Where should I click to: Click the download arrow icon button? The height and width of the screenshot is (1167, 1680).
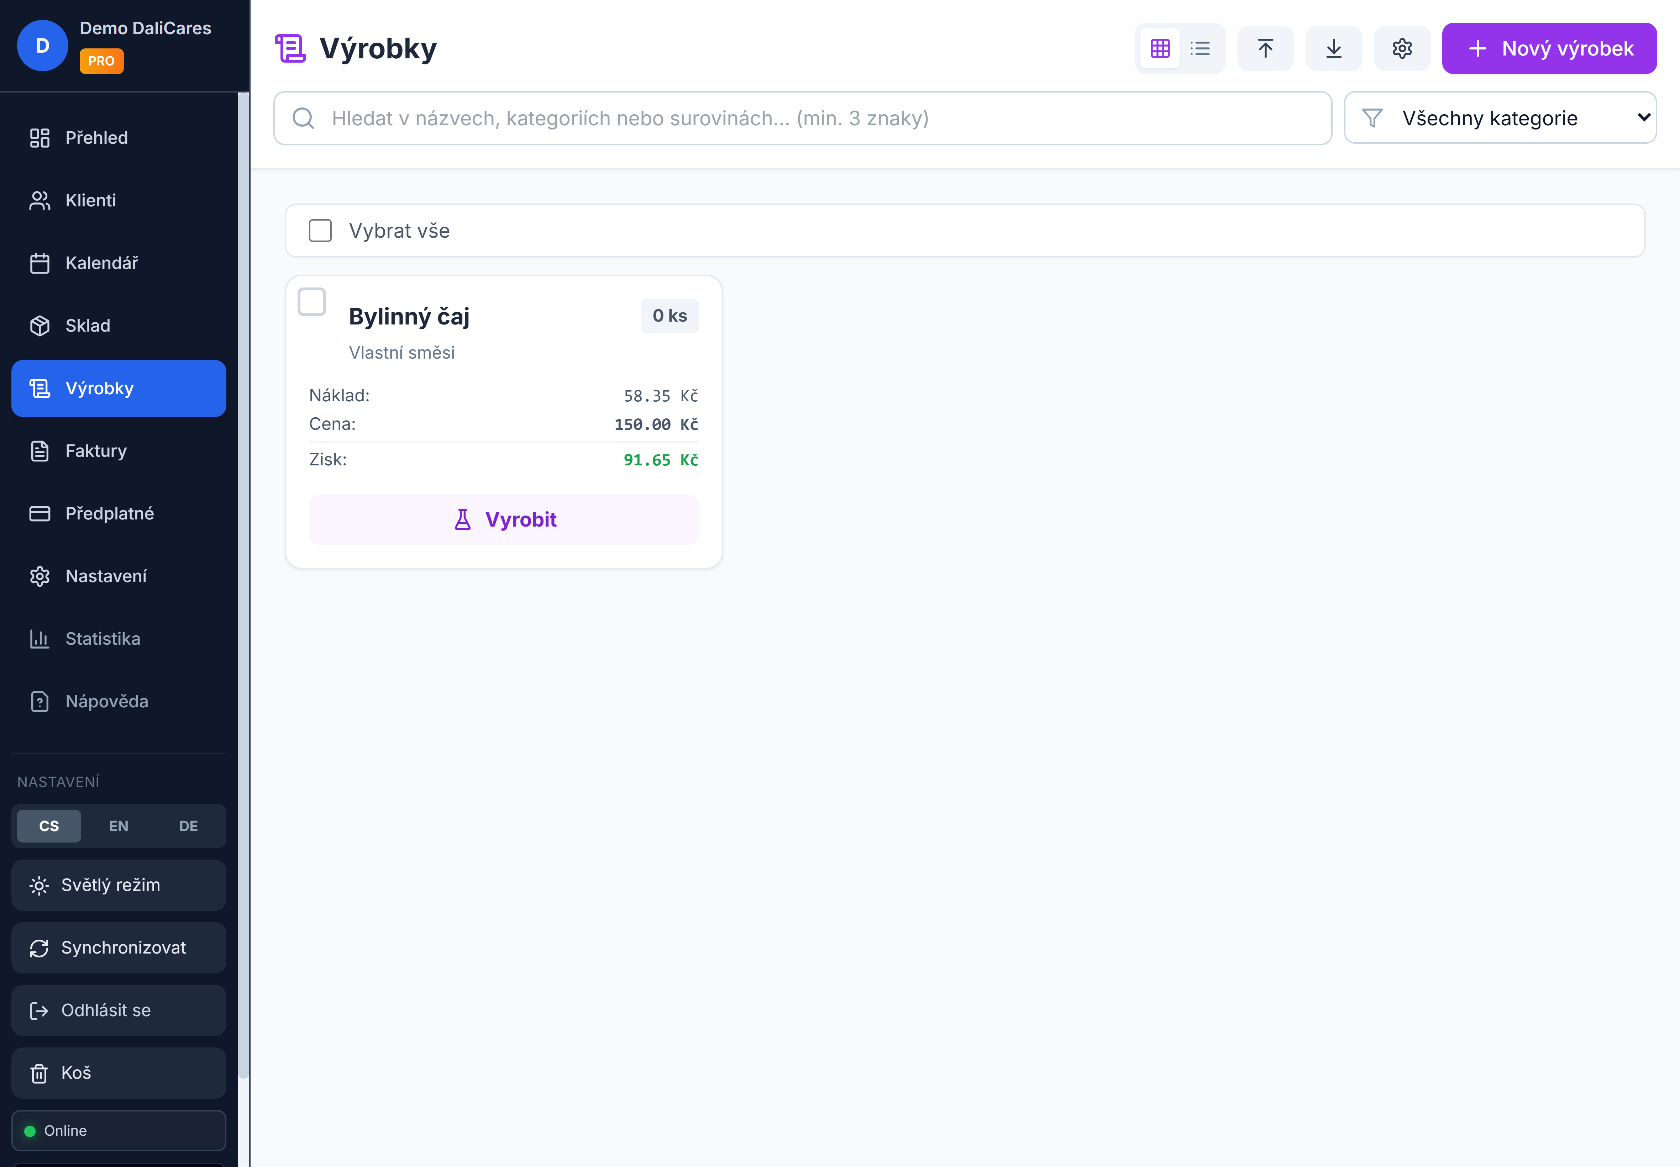pos(1333,48)
